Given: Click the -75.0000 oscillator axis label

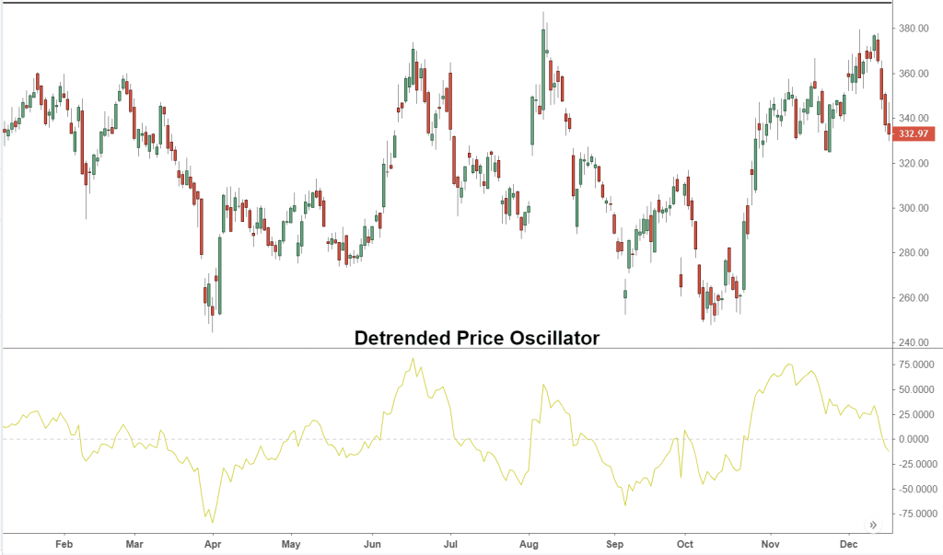Looking at the screenshot, I should coord(916,514).
